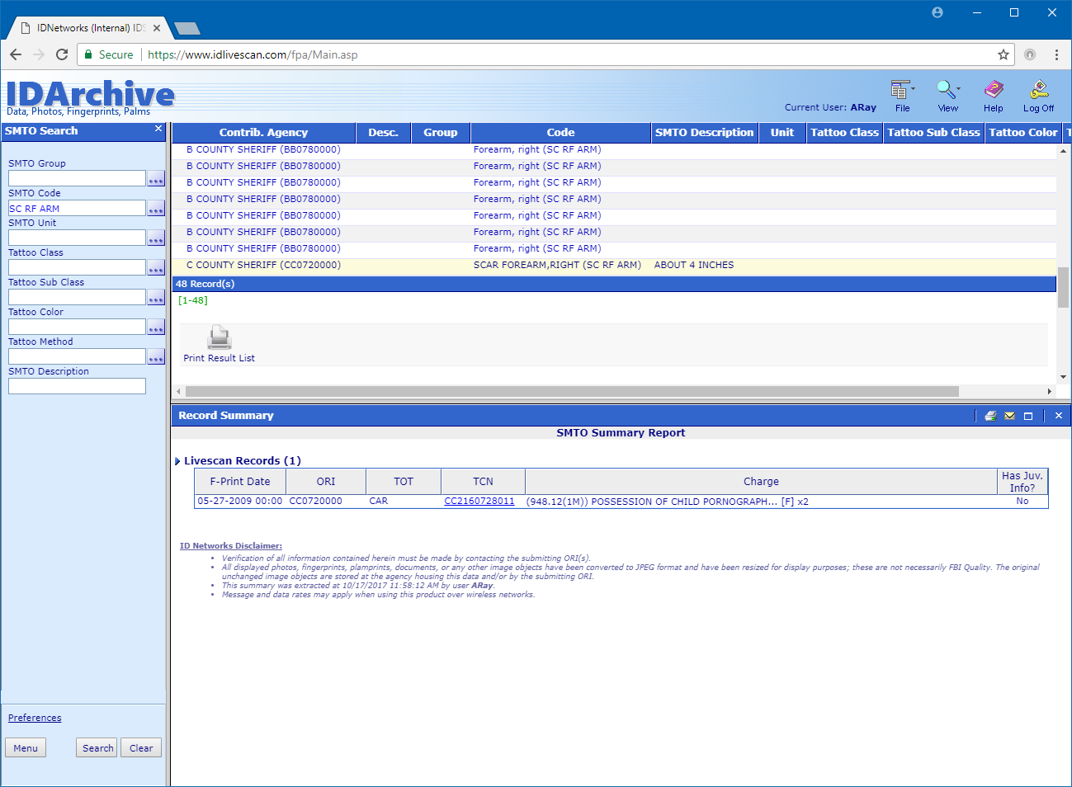Click the Log Off key icon

pyautogui.click(x=1038, y=91)
